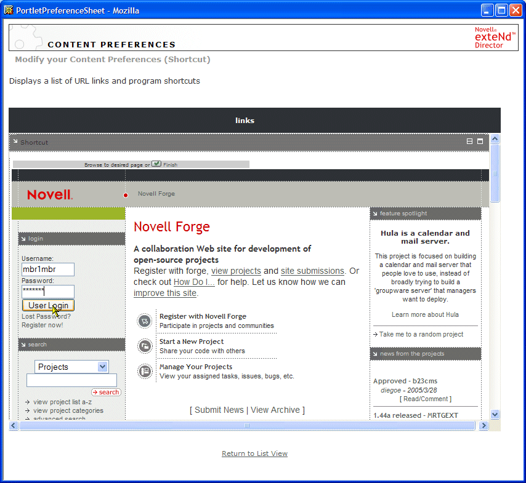Open view project list a-z link
Viewport: 526px width, 483px height.
pyautogui.click(x=62, y=402)
